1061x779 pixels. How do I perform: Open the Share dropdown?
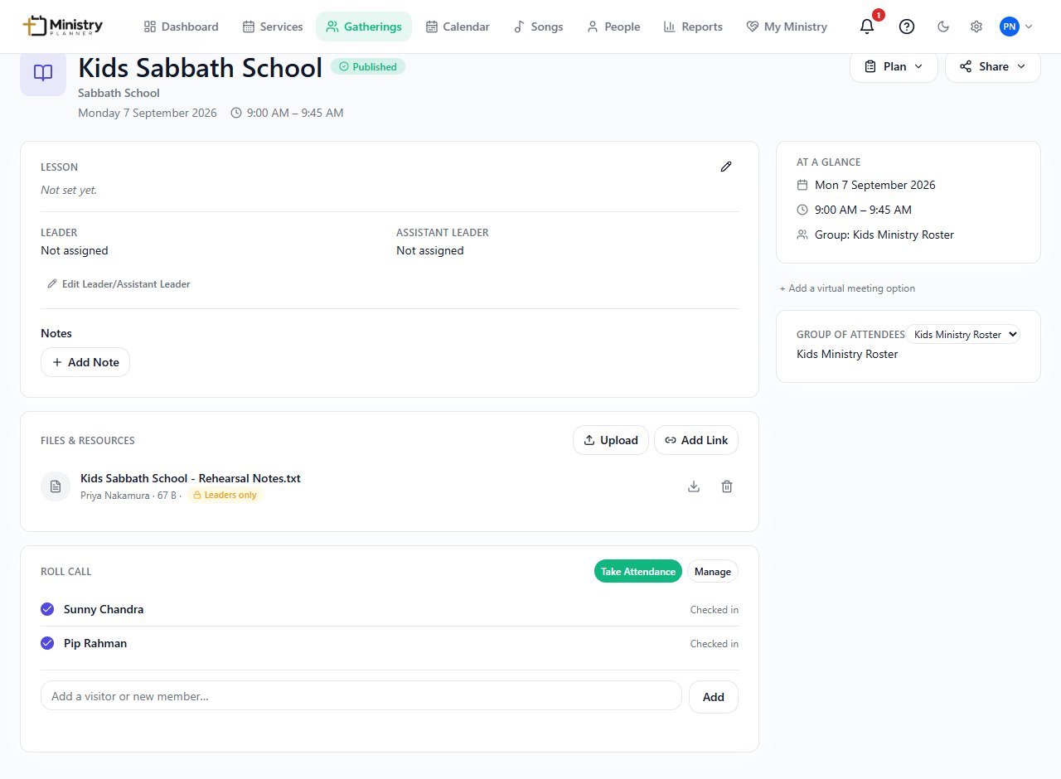pos(993,66)
